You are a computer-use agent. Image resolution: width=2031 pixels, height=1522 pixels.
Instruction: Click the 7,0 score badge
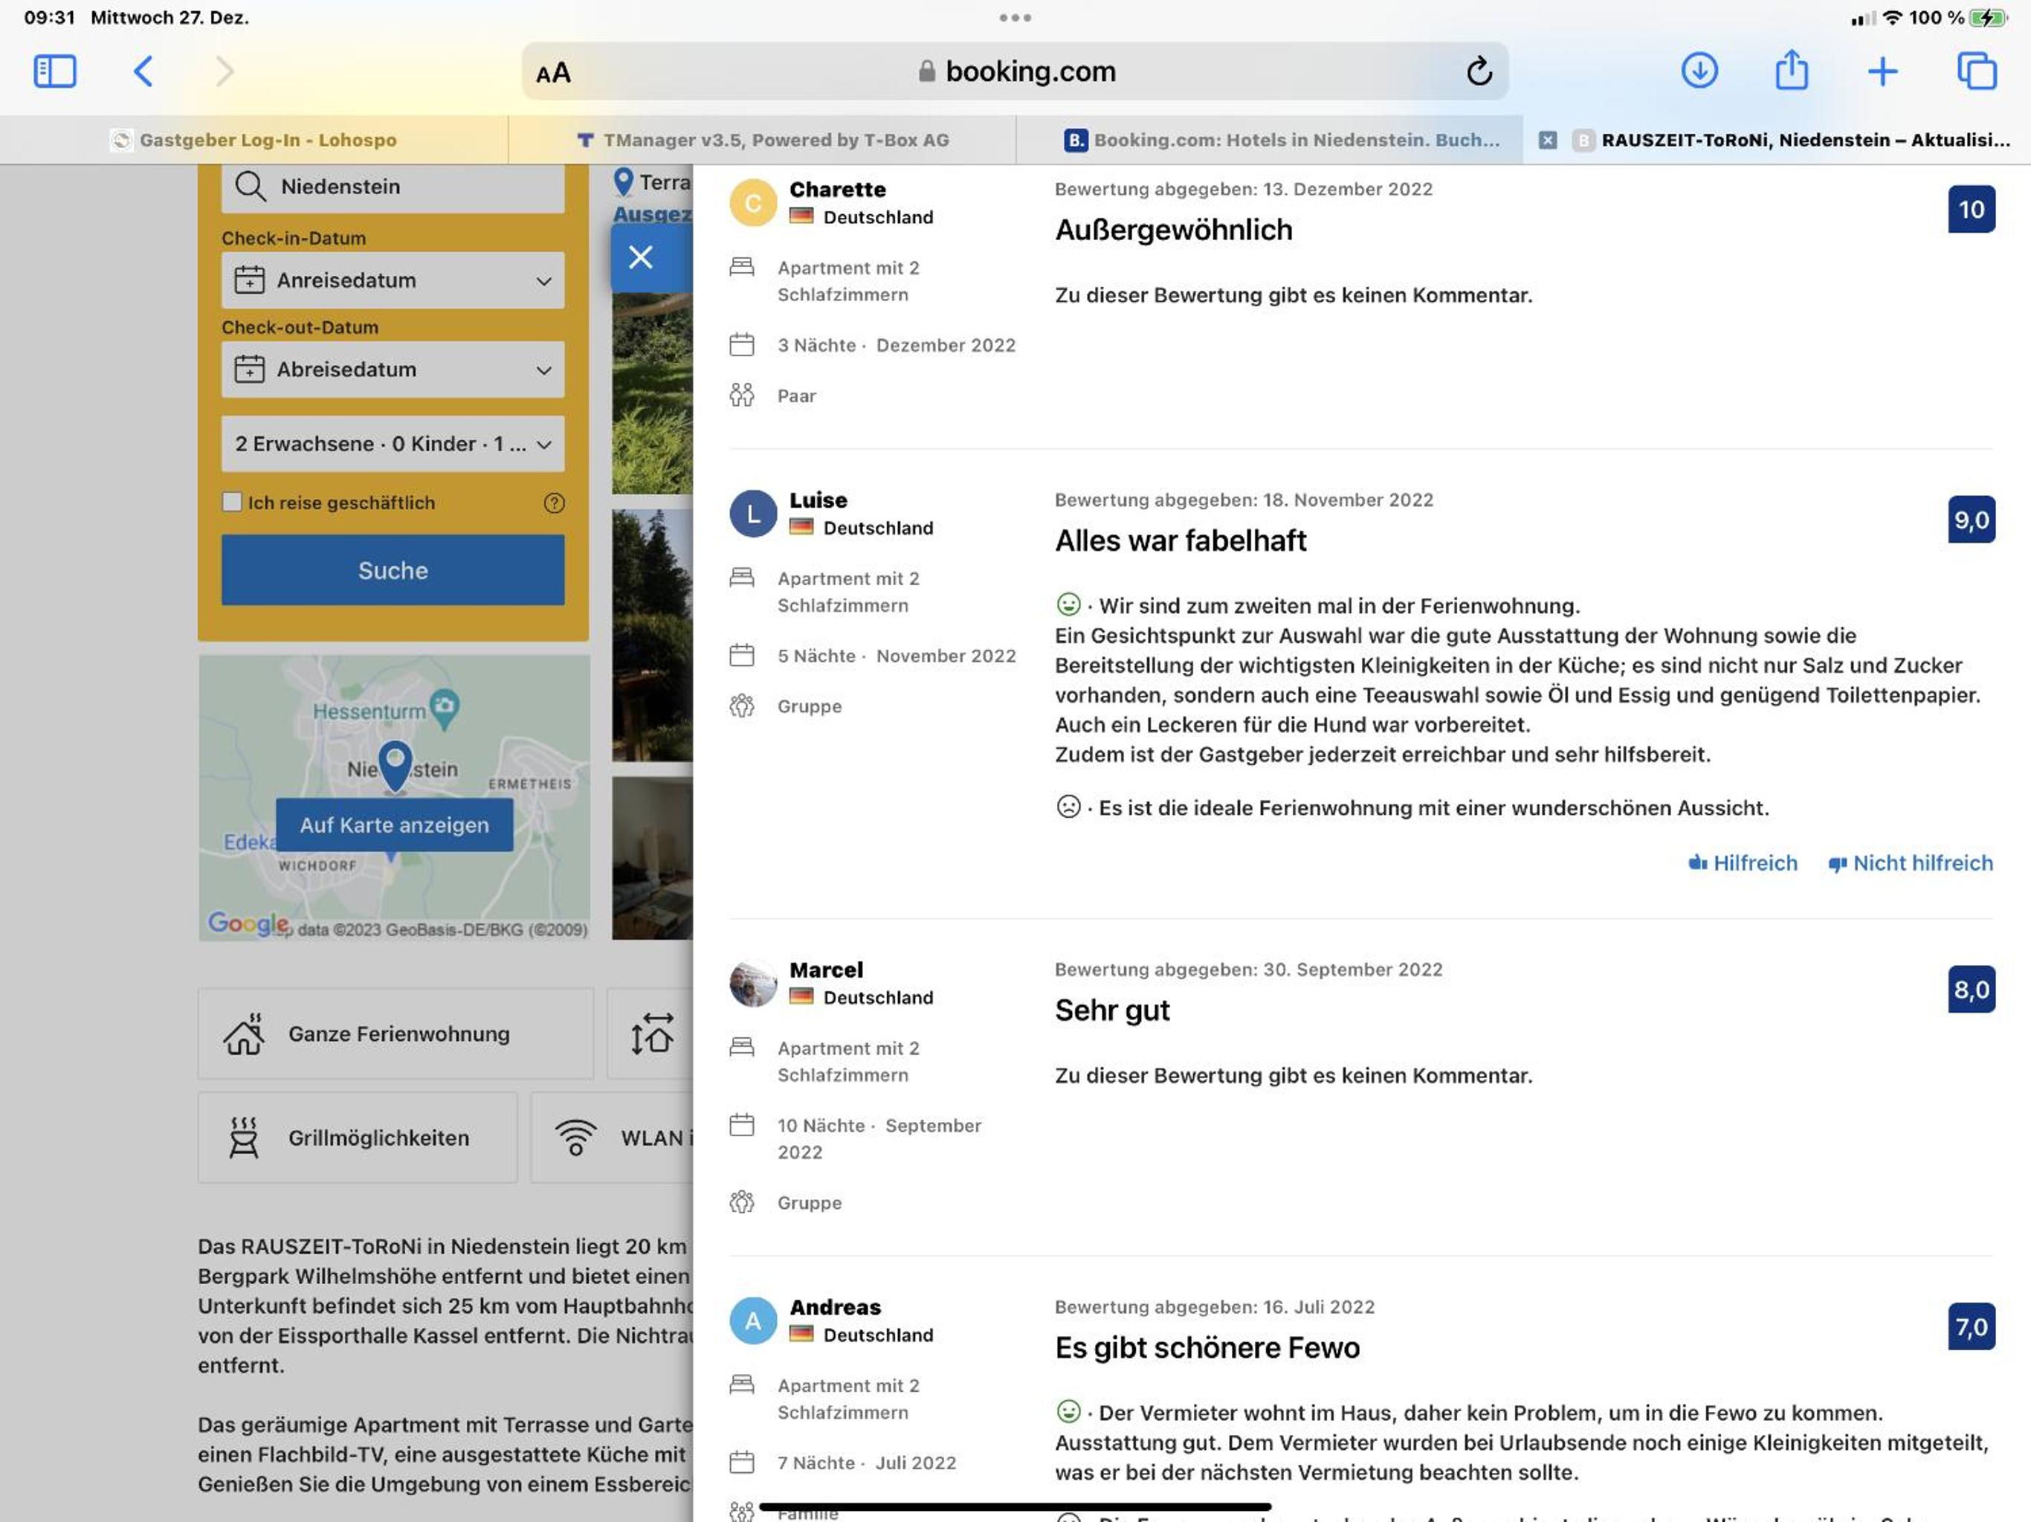pyautogui.click(x=1970, y=1326)
